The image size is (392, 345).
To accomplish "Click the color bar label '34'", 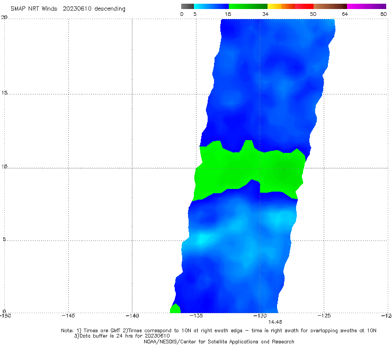I will click(x=265, y=14).
